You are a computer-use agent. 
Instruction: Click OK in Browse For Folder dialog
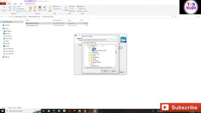click(x=105, y=71)
